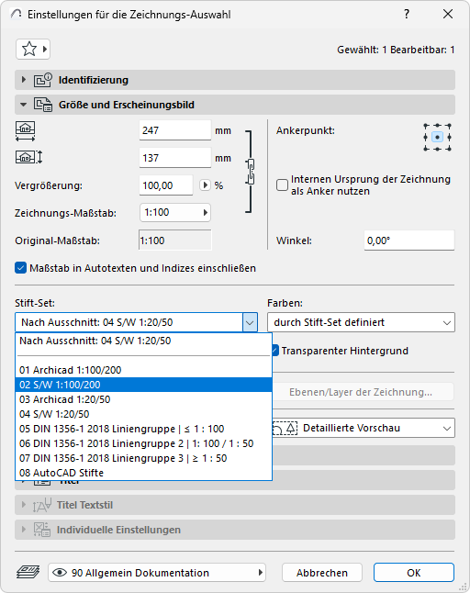Enable Internen Ursprung der Zeichnung als Anker
This screenshot has width=470, height=593.
(282, 185)
